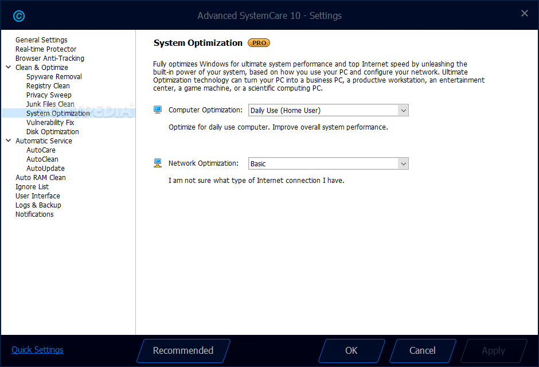Image resolution: width=539 pixels, height=367 pixels.
Task: Open Privacy Sweep settings
Action: (49, 95)
